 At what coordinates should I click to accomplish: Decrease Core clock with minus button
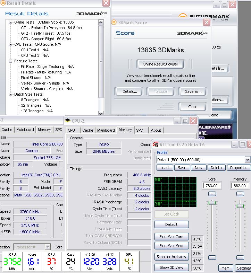(x=212, y=257)
